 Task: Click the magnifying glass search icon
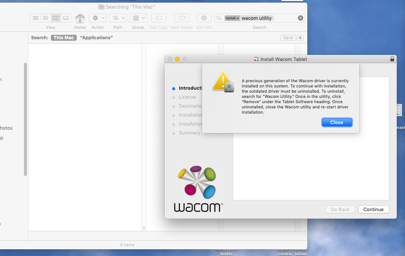[219, 18]
